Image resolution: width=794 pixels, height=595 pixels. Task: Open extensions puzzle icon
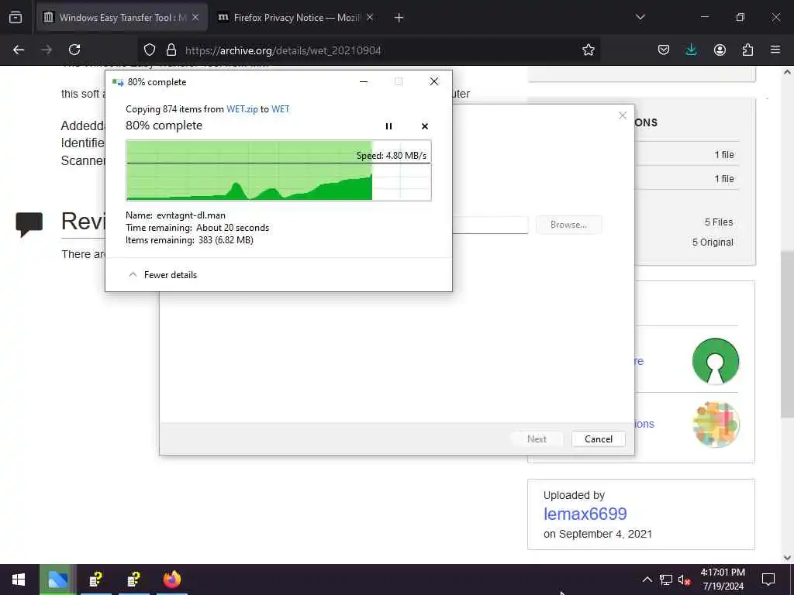[x=747, y=50]
